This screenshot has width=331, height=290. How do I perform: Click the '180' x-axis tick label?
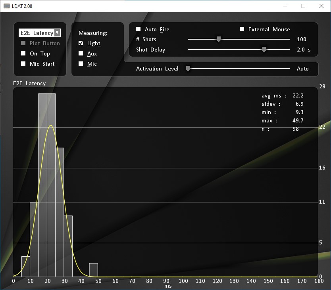click(319, 281)
